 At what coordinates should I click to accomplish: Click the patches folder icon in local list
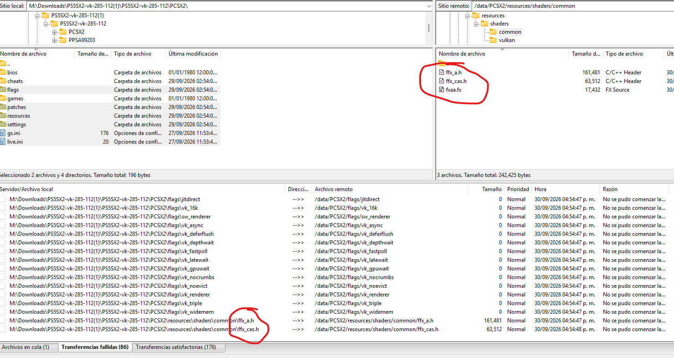3,107
